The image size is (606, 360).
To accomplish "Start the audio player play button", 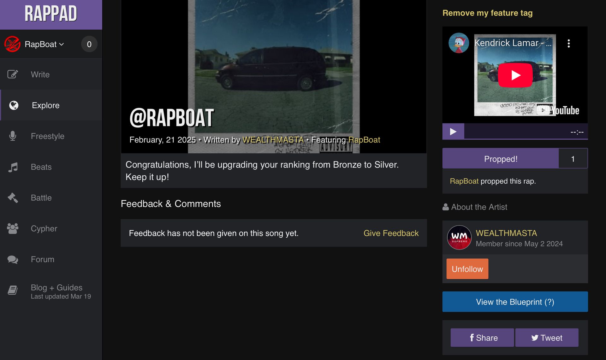I will coord(453,132).
